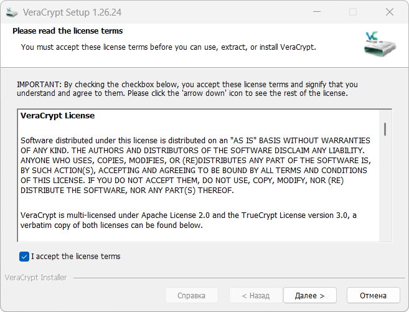Close the VeraCrypt Setup window
The image size is (409, 312).
(x=390, y=12)
